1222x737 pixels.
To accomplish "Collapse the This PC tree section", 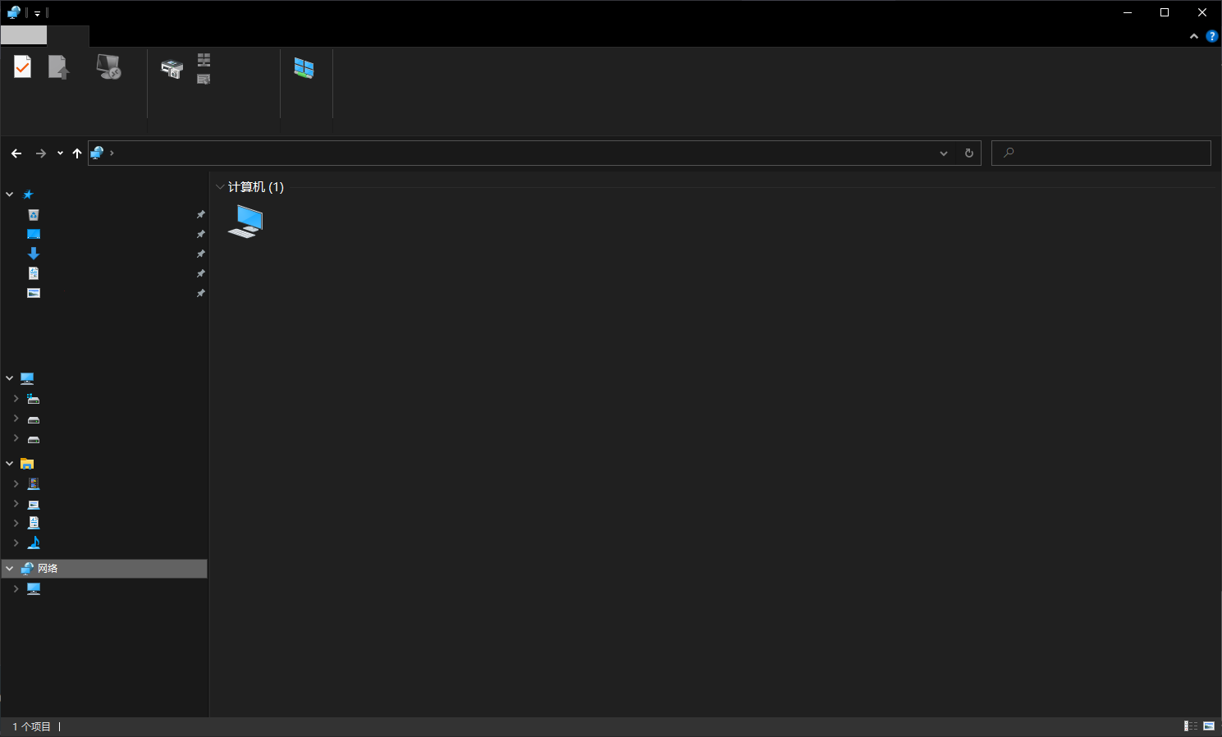I will click(10, 378).
